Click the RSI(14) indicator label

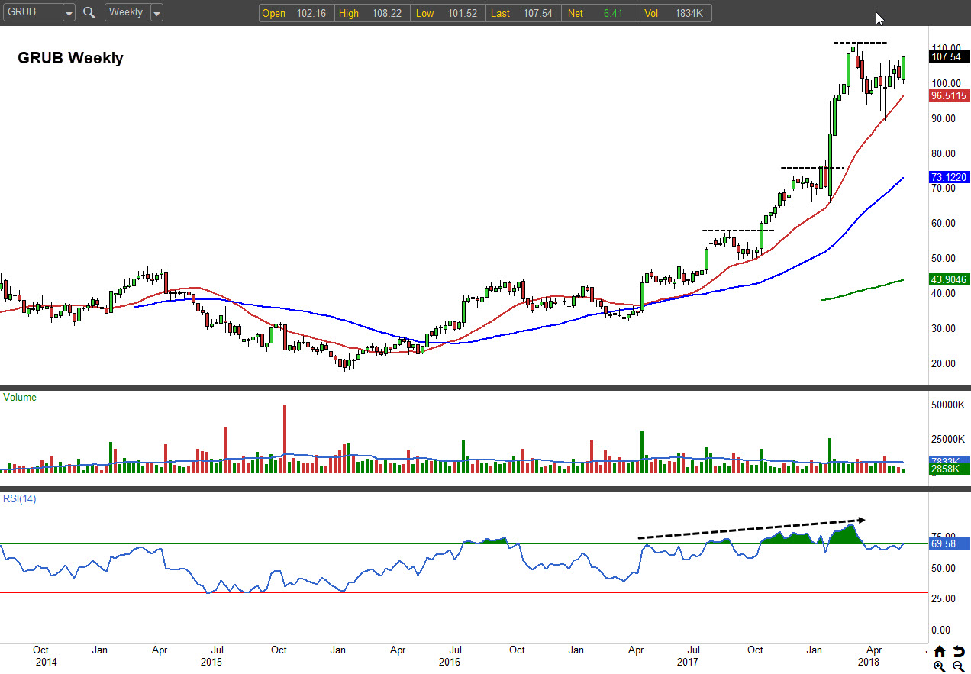20,499
